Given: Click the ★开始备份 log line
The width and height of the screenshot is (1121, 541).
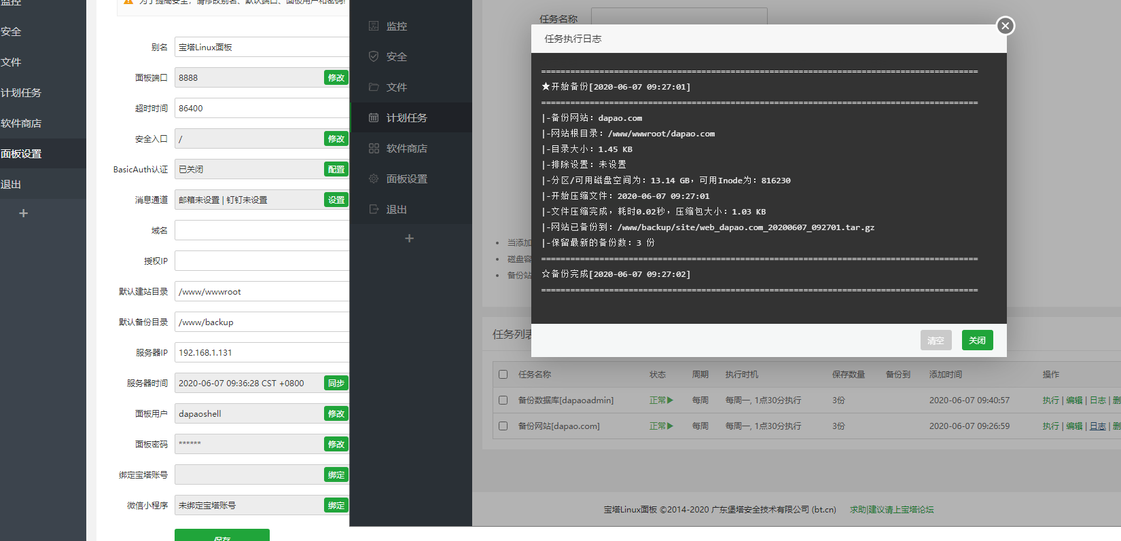Looking at the screenshot, I should (x=616, y=87).
